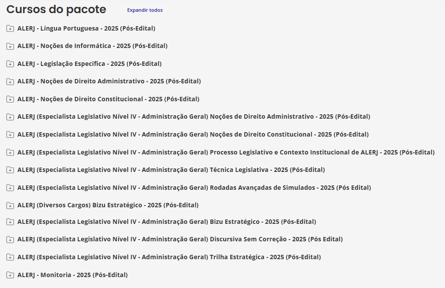The height and width of the screenshot is (288, 445).
Task: Expand ALERJ - Noções de Direito Constitucional course
Action: [108, 99]
